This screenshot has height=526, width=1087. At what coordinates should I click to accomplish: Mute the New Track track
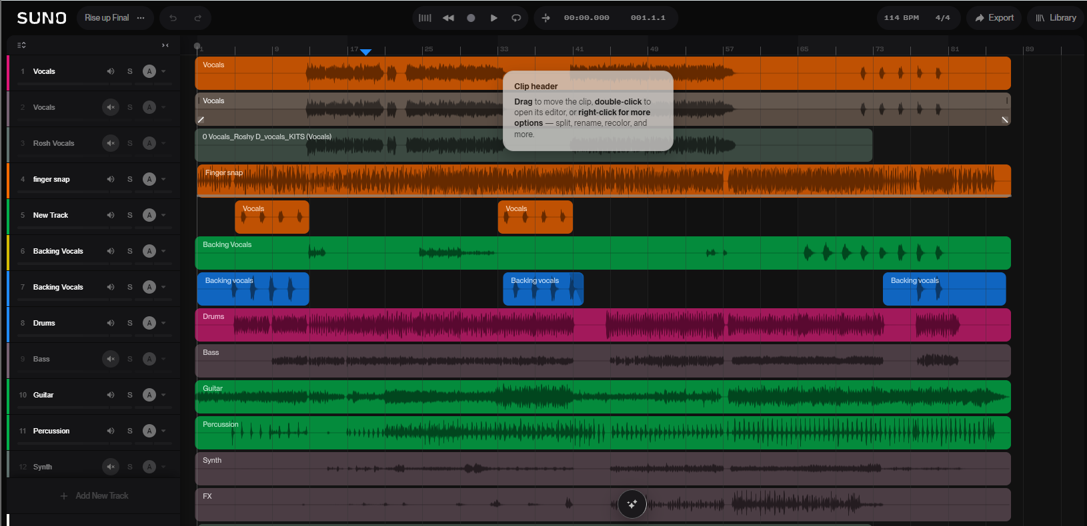click(111, 215)
